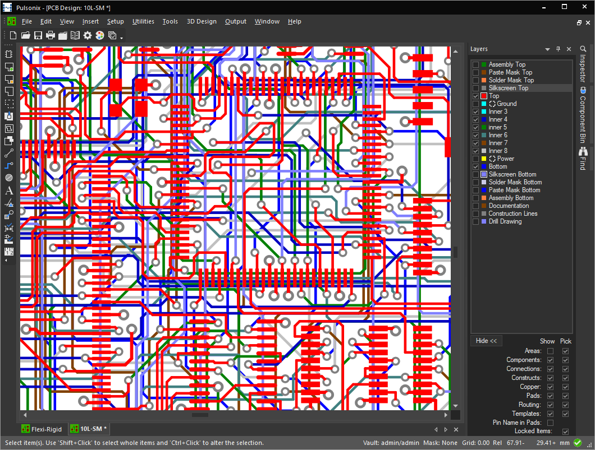595x450 pixels.
Task: Click the vertical scrollbar down arrow
Action: 456,406
